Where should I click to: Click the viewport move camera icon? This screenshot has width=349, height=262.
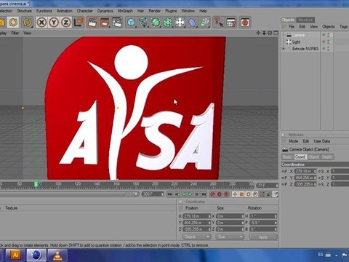pyautogui.click(x=258, y=33)
